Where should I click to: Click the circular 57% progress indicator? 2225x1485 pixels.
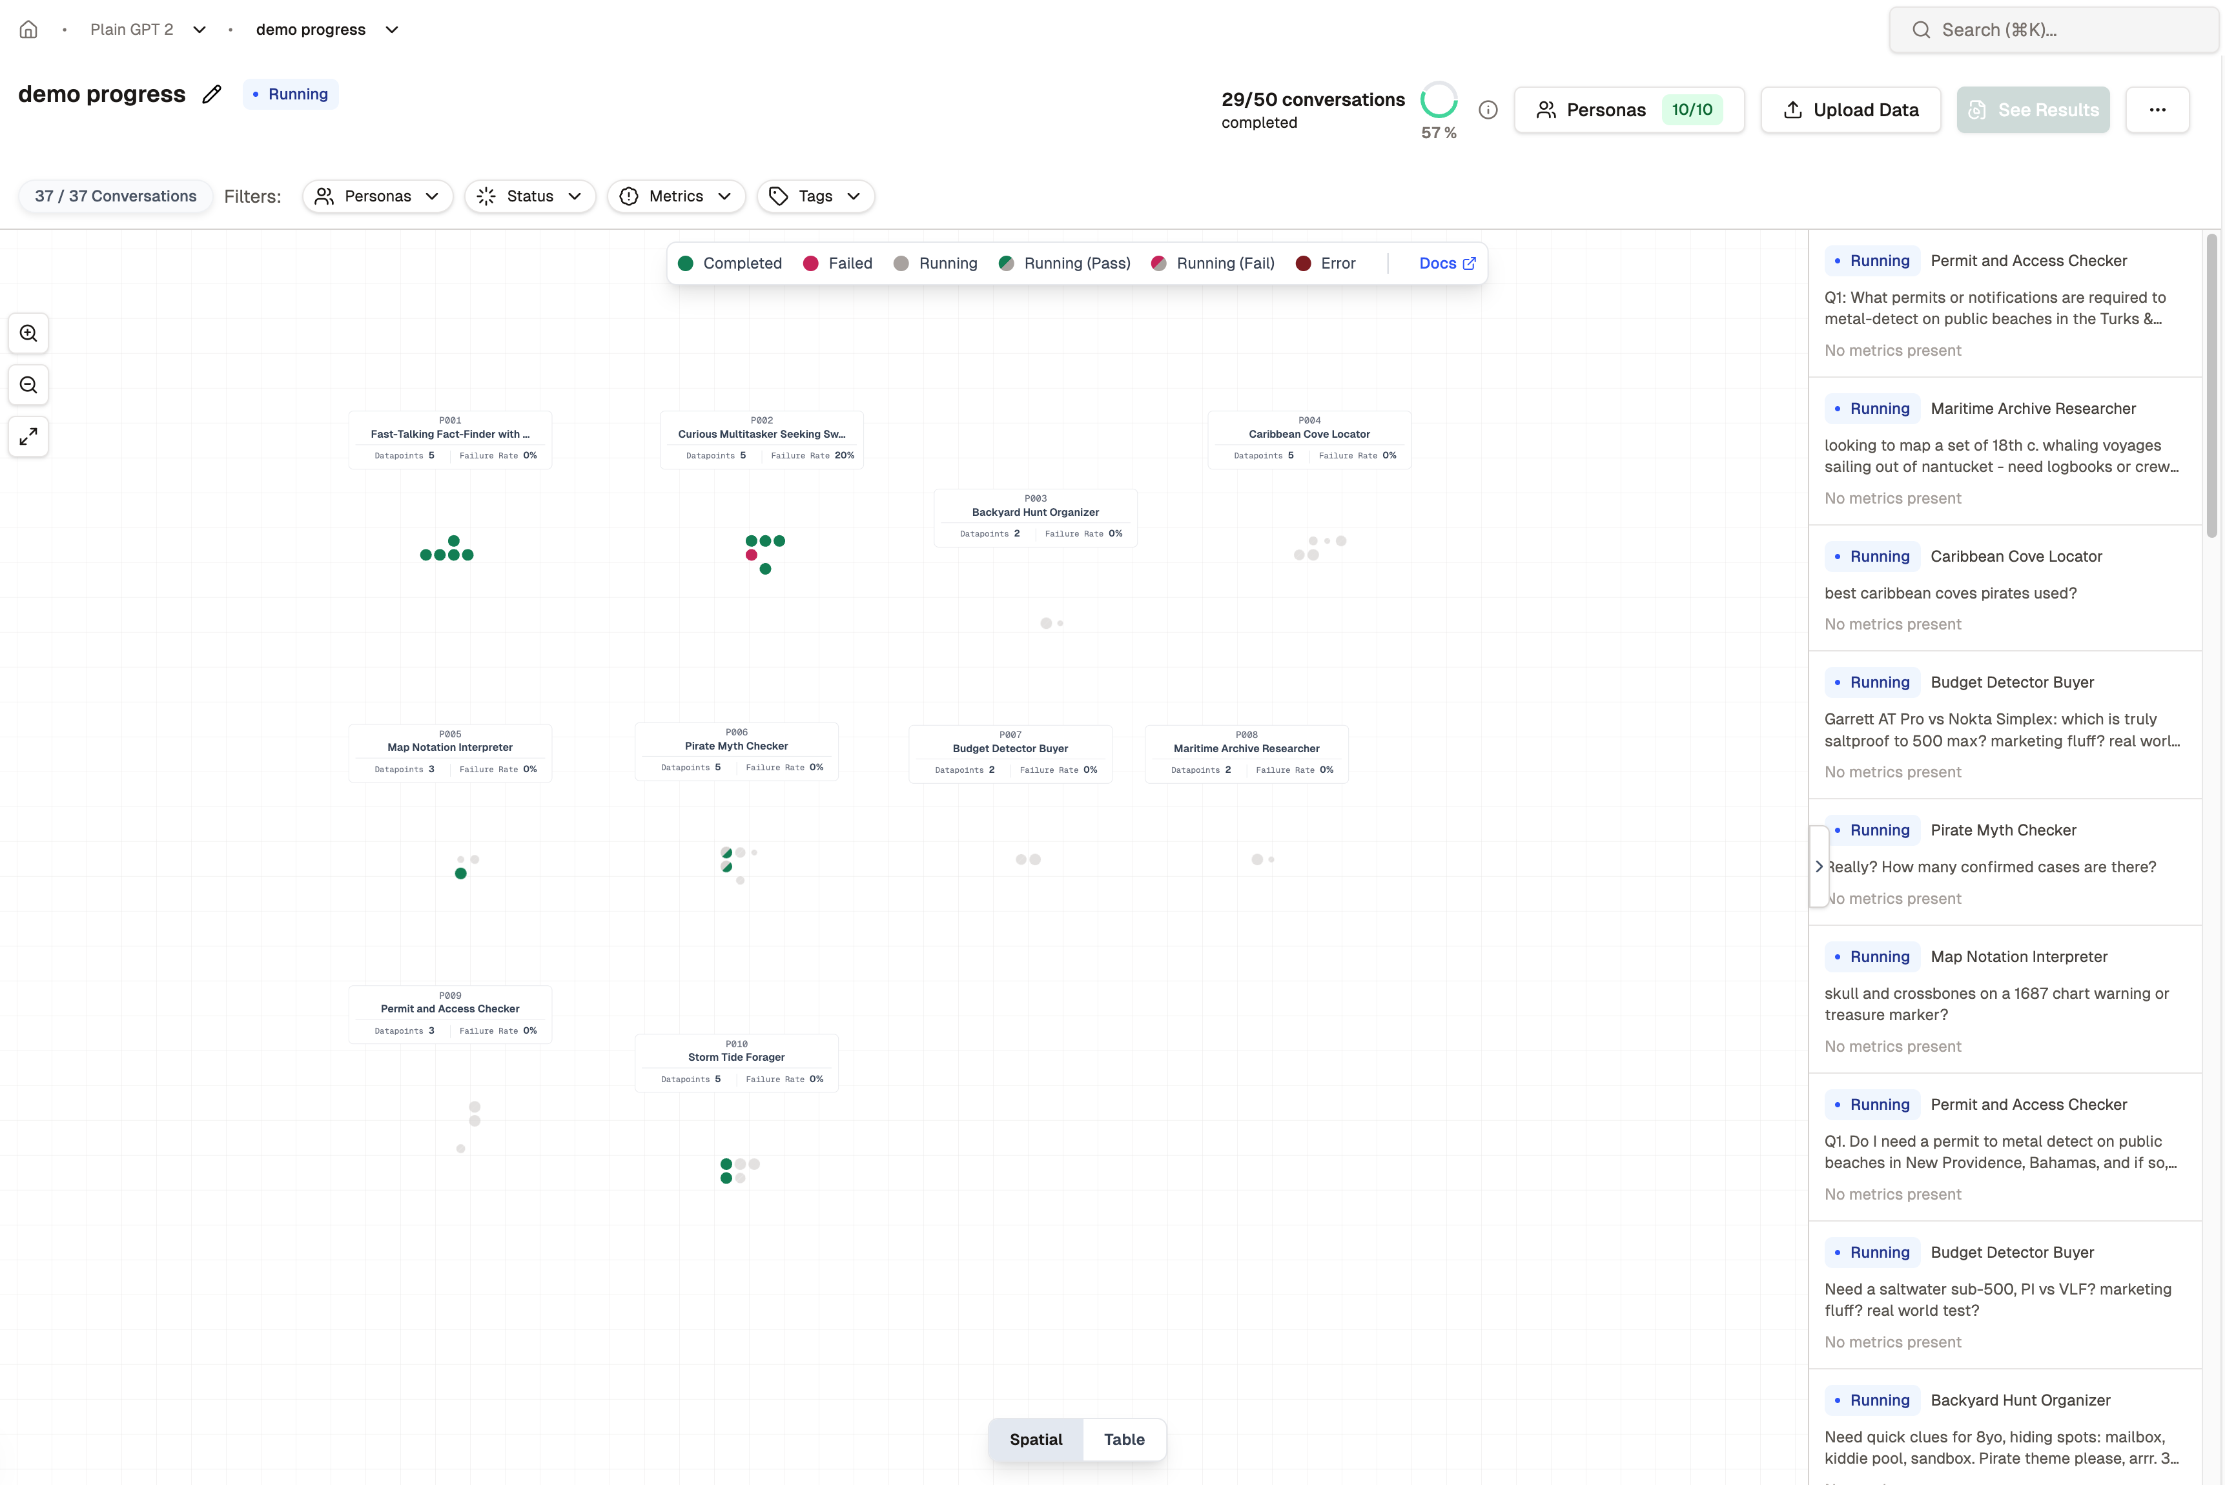[1437, 100]
